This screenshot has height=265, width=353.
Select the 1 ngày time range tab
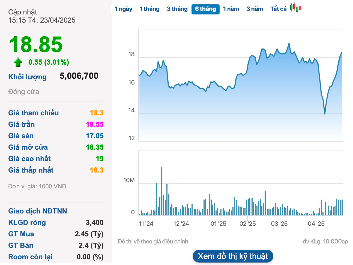[x=123, y=9]
